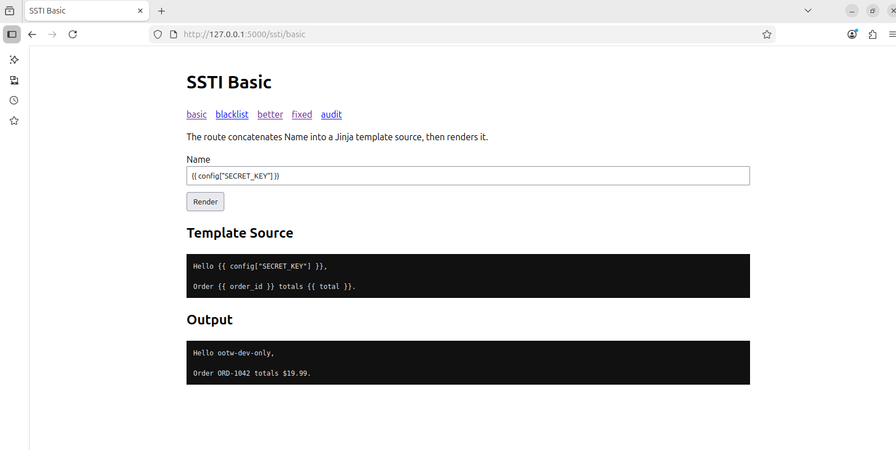Focus the Name input field
The height and width of the screenshot is (450, 896).
coord(468,176)
